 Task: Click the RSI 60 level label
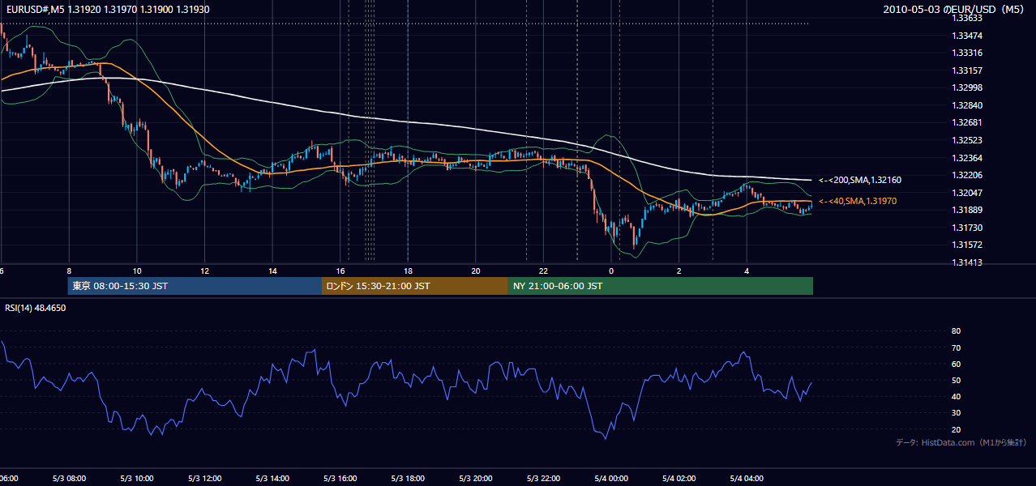956,364
